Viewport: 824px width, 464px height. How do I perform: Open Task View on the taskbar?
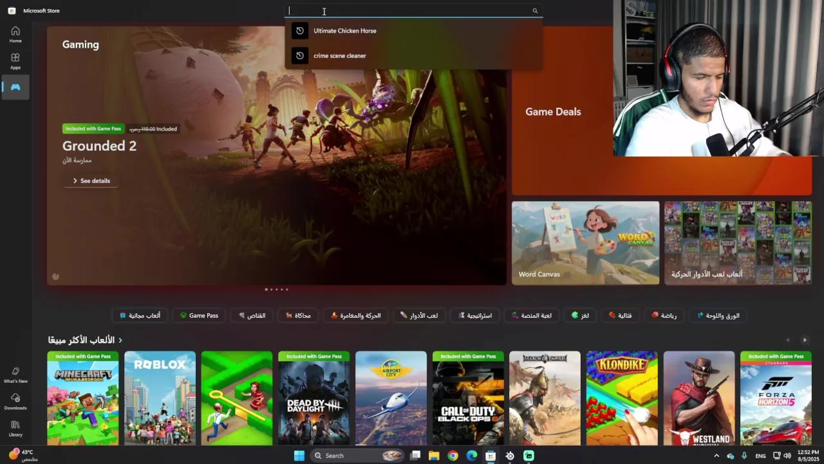pos(415,456)
